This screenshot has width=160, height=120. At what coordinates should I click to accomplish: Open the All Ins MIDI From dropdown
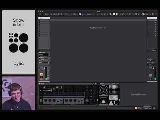pos(44,54)
